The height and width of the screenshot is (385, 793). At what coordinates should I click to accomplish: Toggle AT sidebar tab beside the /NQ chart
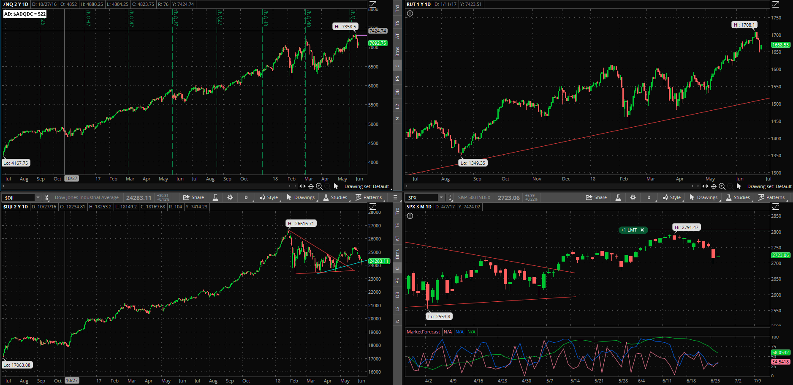coord(397,36)
